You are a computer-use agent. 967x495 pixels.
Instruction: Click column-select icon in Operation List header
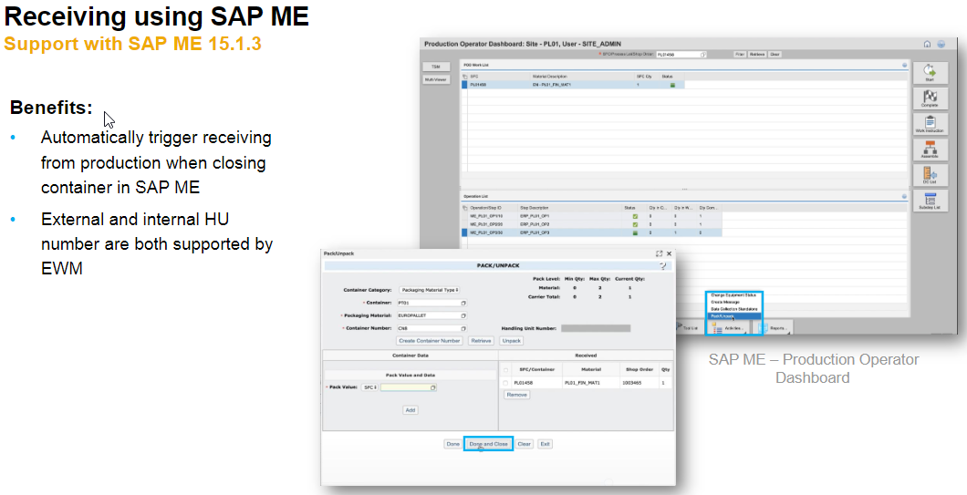(465, 209)
